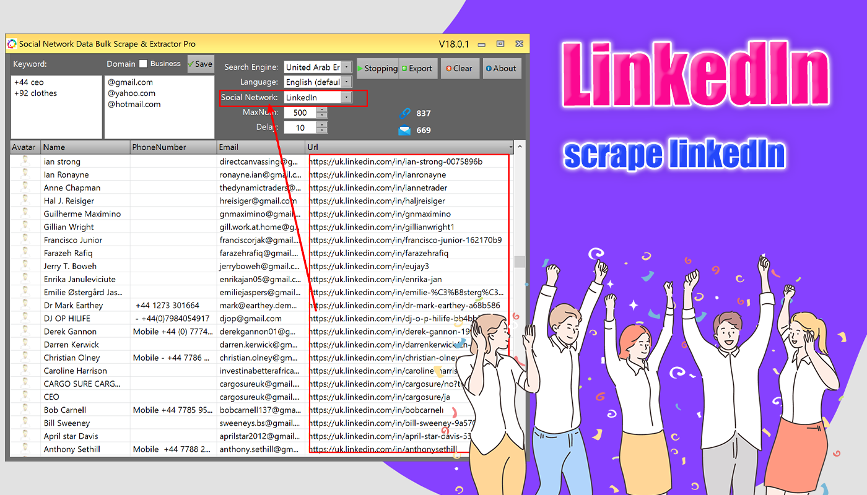Click Bill Sweeney's avatar icon
This screenshot has height=495, width=867.
point(25,423)
